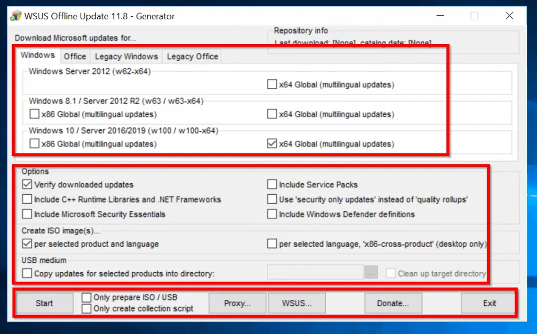This screenshot has height=334, width=537.
Task: Switch to the Legacy Windows tab
Action: pyautogui.click(x=126, y=56)
